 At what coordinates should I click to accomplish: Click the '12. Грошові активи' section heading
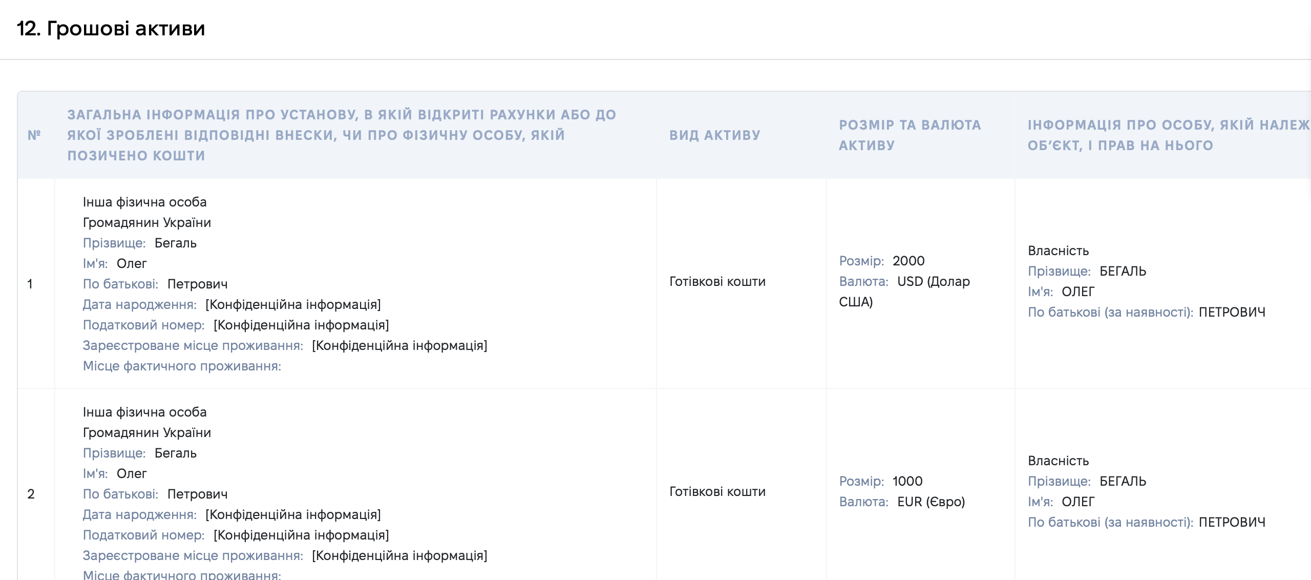[x=111, y=29]
